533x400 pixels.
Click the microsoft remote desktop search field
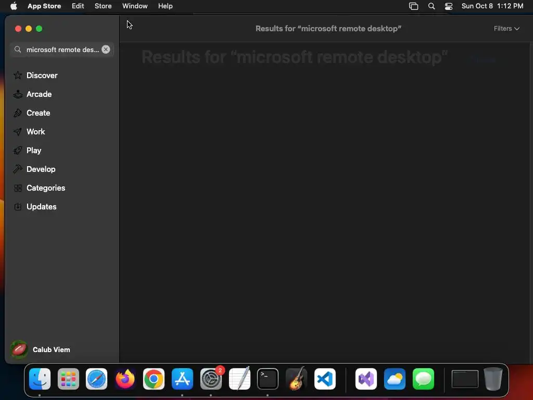[62, 49]
